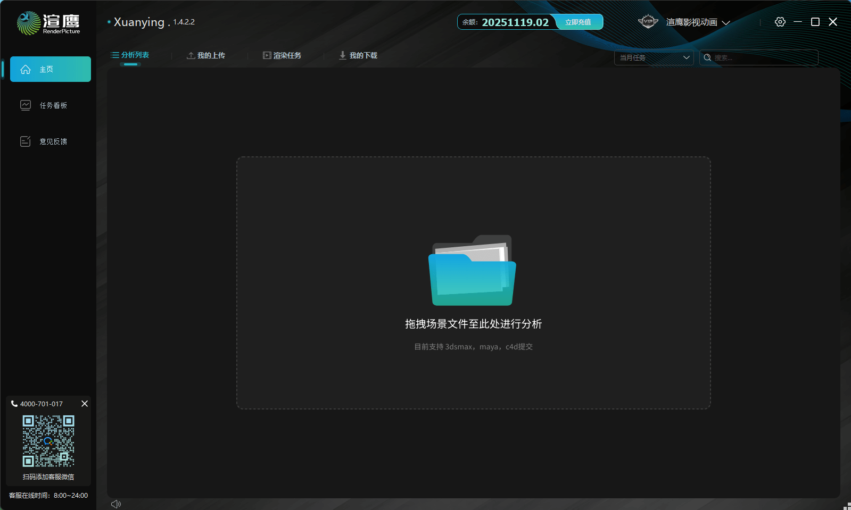Expand the 渲鹰影视动画 account dropdown
This screenshot has width=851, height=510.
[x=698, y=22]
